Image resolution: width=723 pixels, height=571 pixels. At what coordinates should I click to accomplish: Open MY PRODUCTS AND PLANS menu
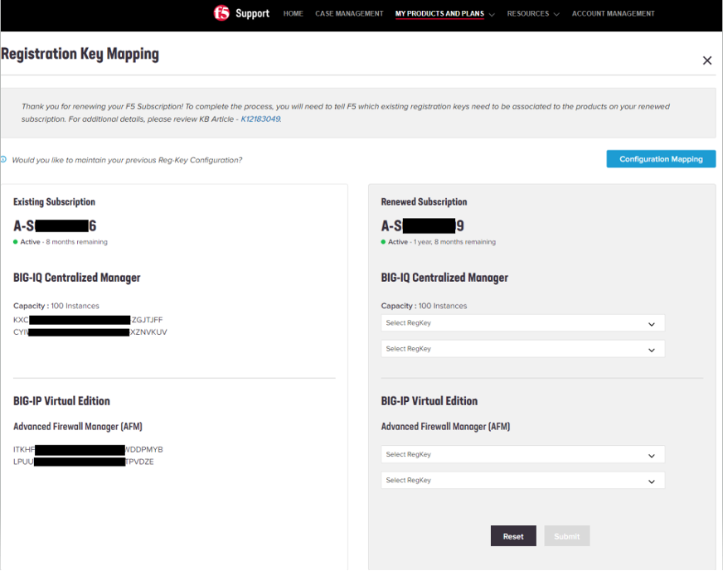439,14
